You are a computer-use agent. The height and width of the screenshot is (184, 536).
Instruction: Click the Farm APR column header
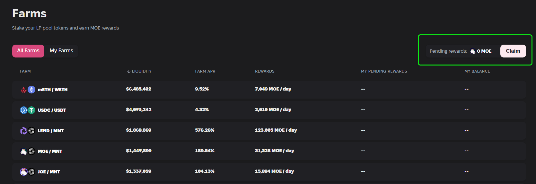click(205, 71)
